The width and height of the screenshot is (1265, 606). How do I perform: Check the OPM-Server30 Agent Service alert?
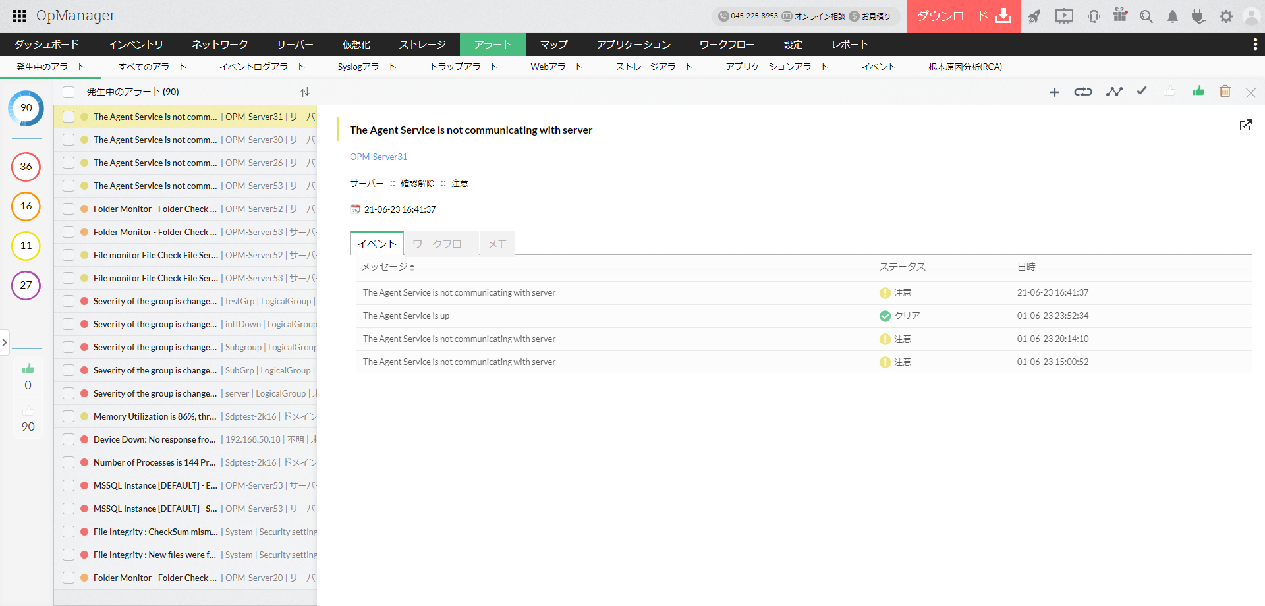tap(69, 140)
